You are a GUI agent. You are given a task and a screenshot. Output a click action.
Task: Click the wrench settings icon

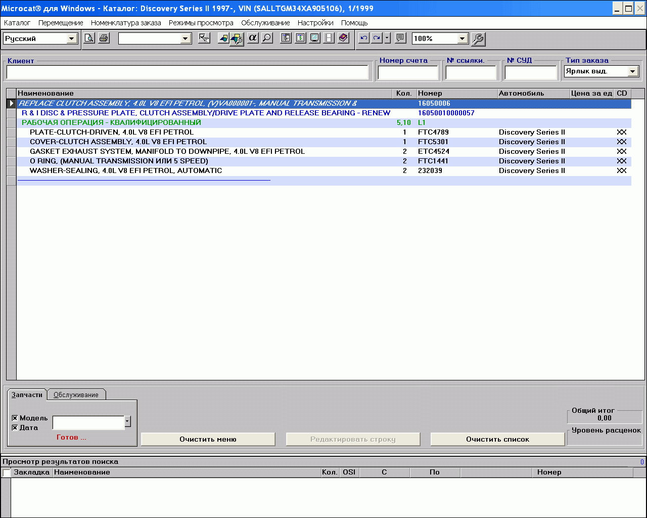pos(478,39)
